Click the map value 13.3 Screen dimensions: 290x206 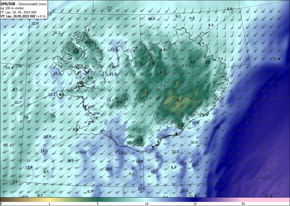click(183, 163)
